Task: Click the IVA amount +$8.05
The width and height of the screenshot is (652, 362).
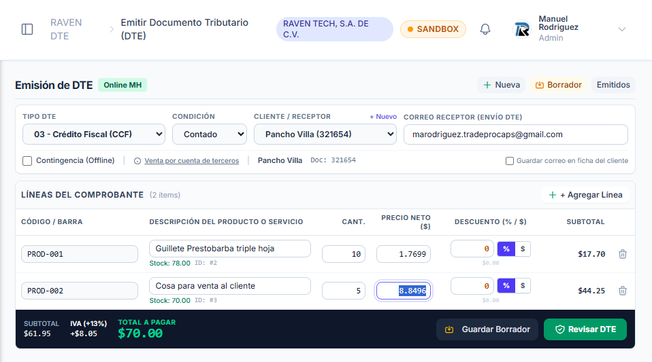Action: tap(84, 333)
